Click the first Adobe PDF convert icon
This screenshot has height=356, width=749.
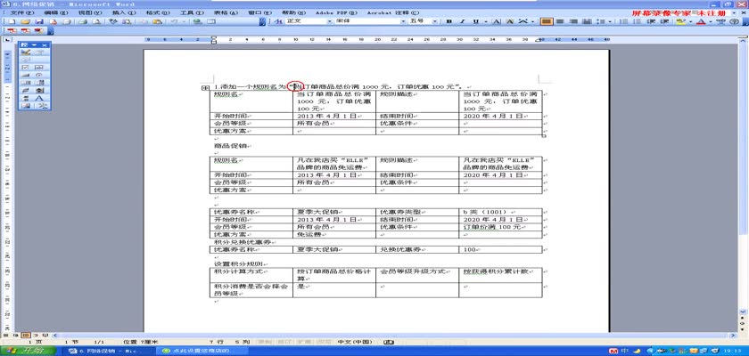pyautogui.click(x=11, y=31)
